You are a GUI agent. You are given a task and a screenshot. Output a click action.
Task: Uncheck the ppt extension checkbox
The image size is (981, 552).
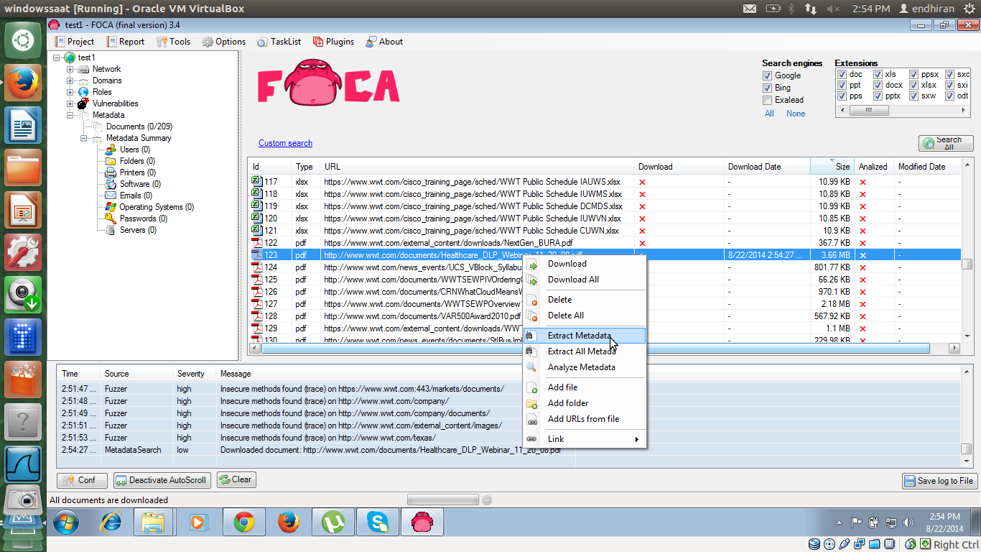pyautogui.click(x=842, y=85)
